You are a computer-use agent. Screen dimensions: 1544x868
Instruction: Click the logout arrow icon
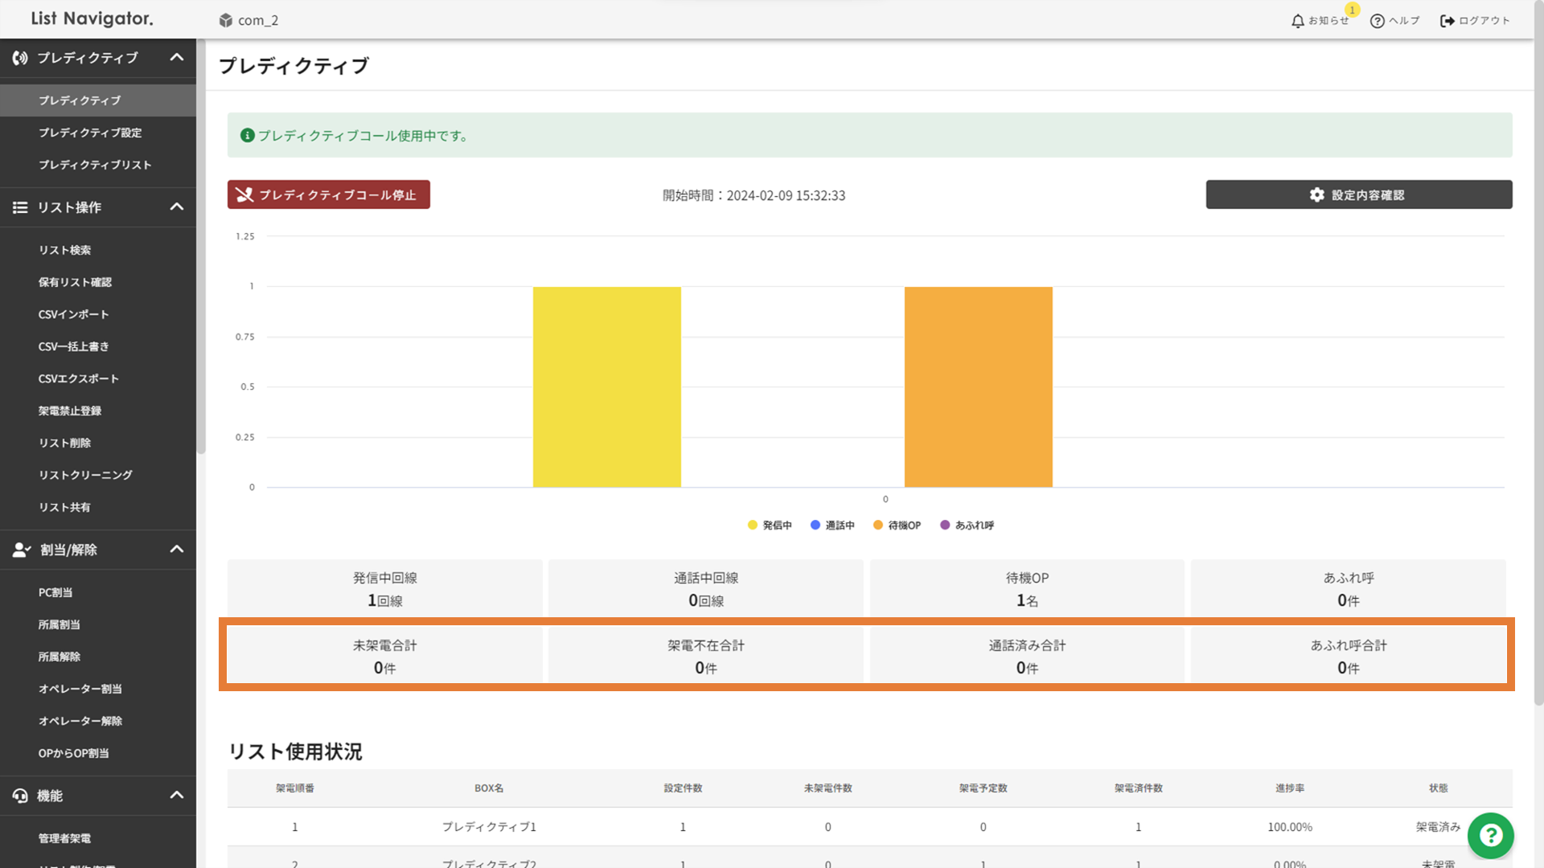(x=1447, y=21)
